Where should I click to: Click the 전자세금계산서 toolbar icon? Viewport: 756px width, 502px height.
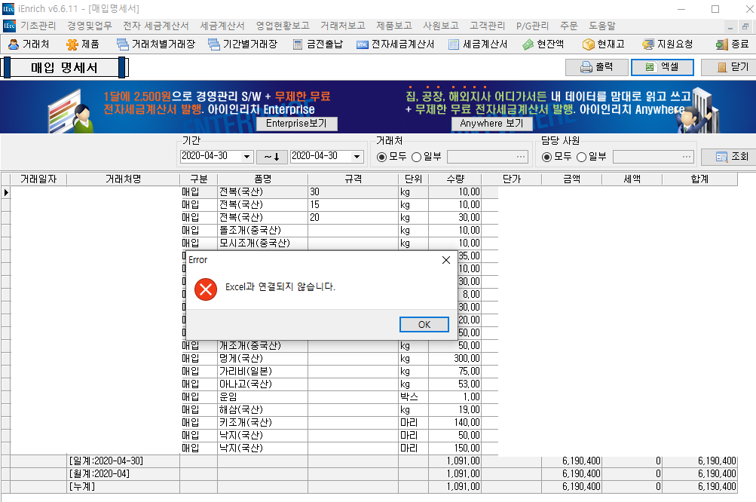pyautogui.click(x=363, y=44)
